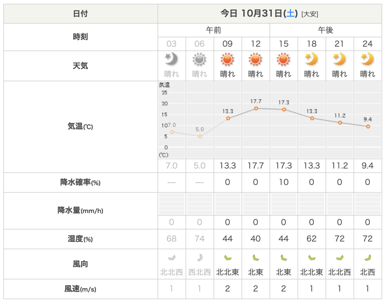Click the 気温(℃) row label

pyautogui.click(x=80, y=127)
